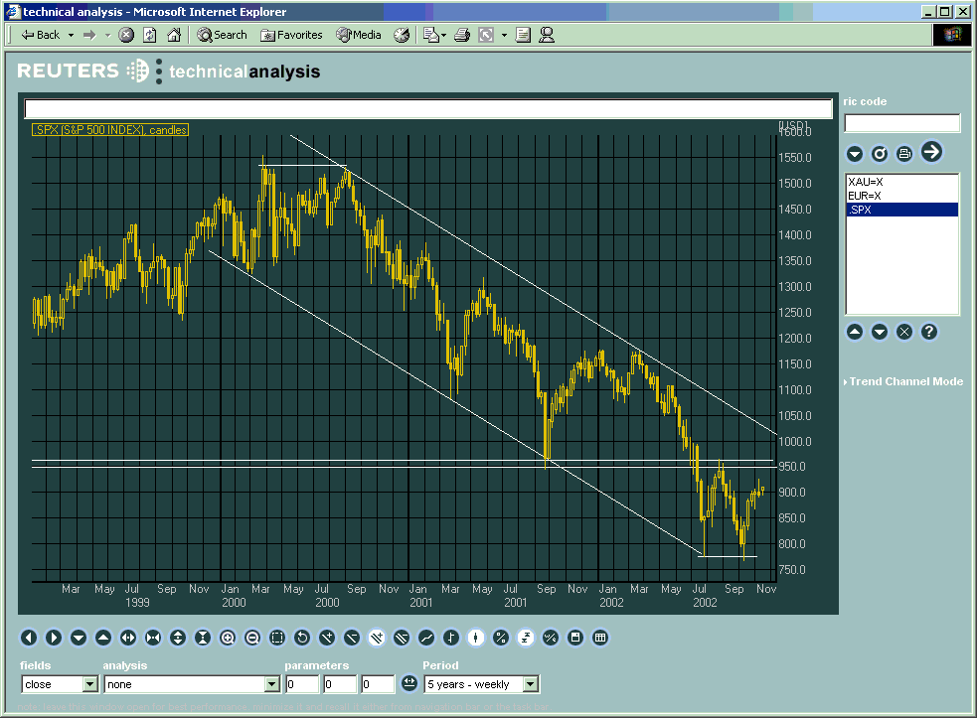The height and width of the screenshot is (718, 977).
Task: Click the zoom in magnifier icon
Action: [x=228, y=638]
